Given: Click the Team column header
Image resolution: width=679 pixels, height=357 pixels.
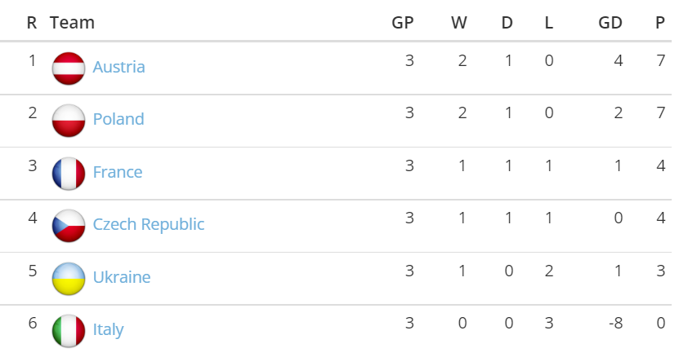Looking at the screenshot, I should click(72, 23).
